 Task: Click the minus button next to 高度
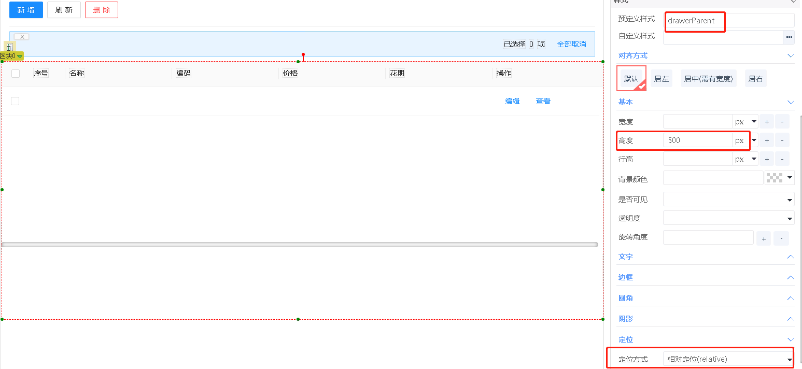[x=782, y=140]
